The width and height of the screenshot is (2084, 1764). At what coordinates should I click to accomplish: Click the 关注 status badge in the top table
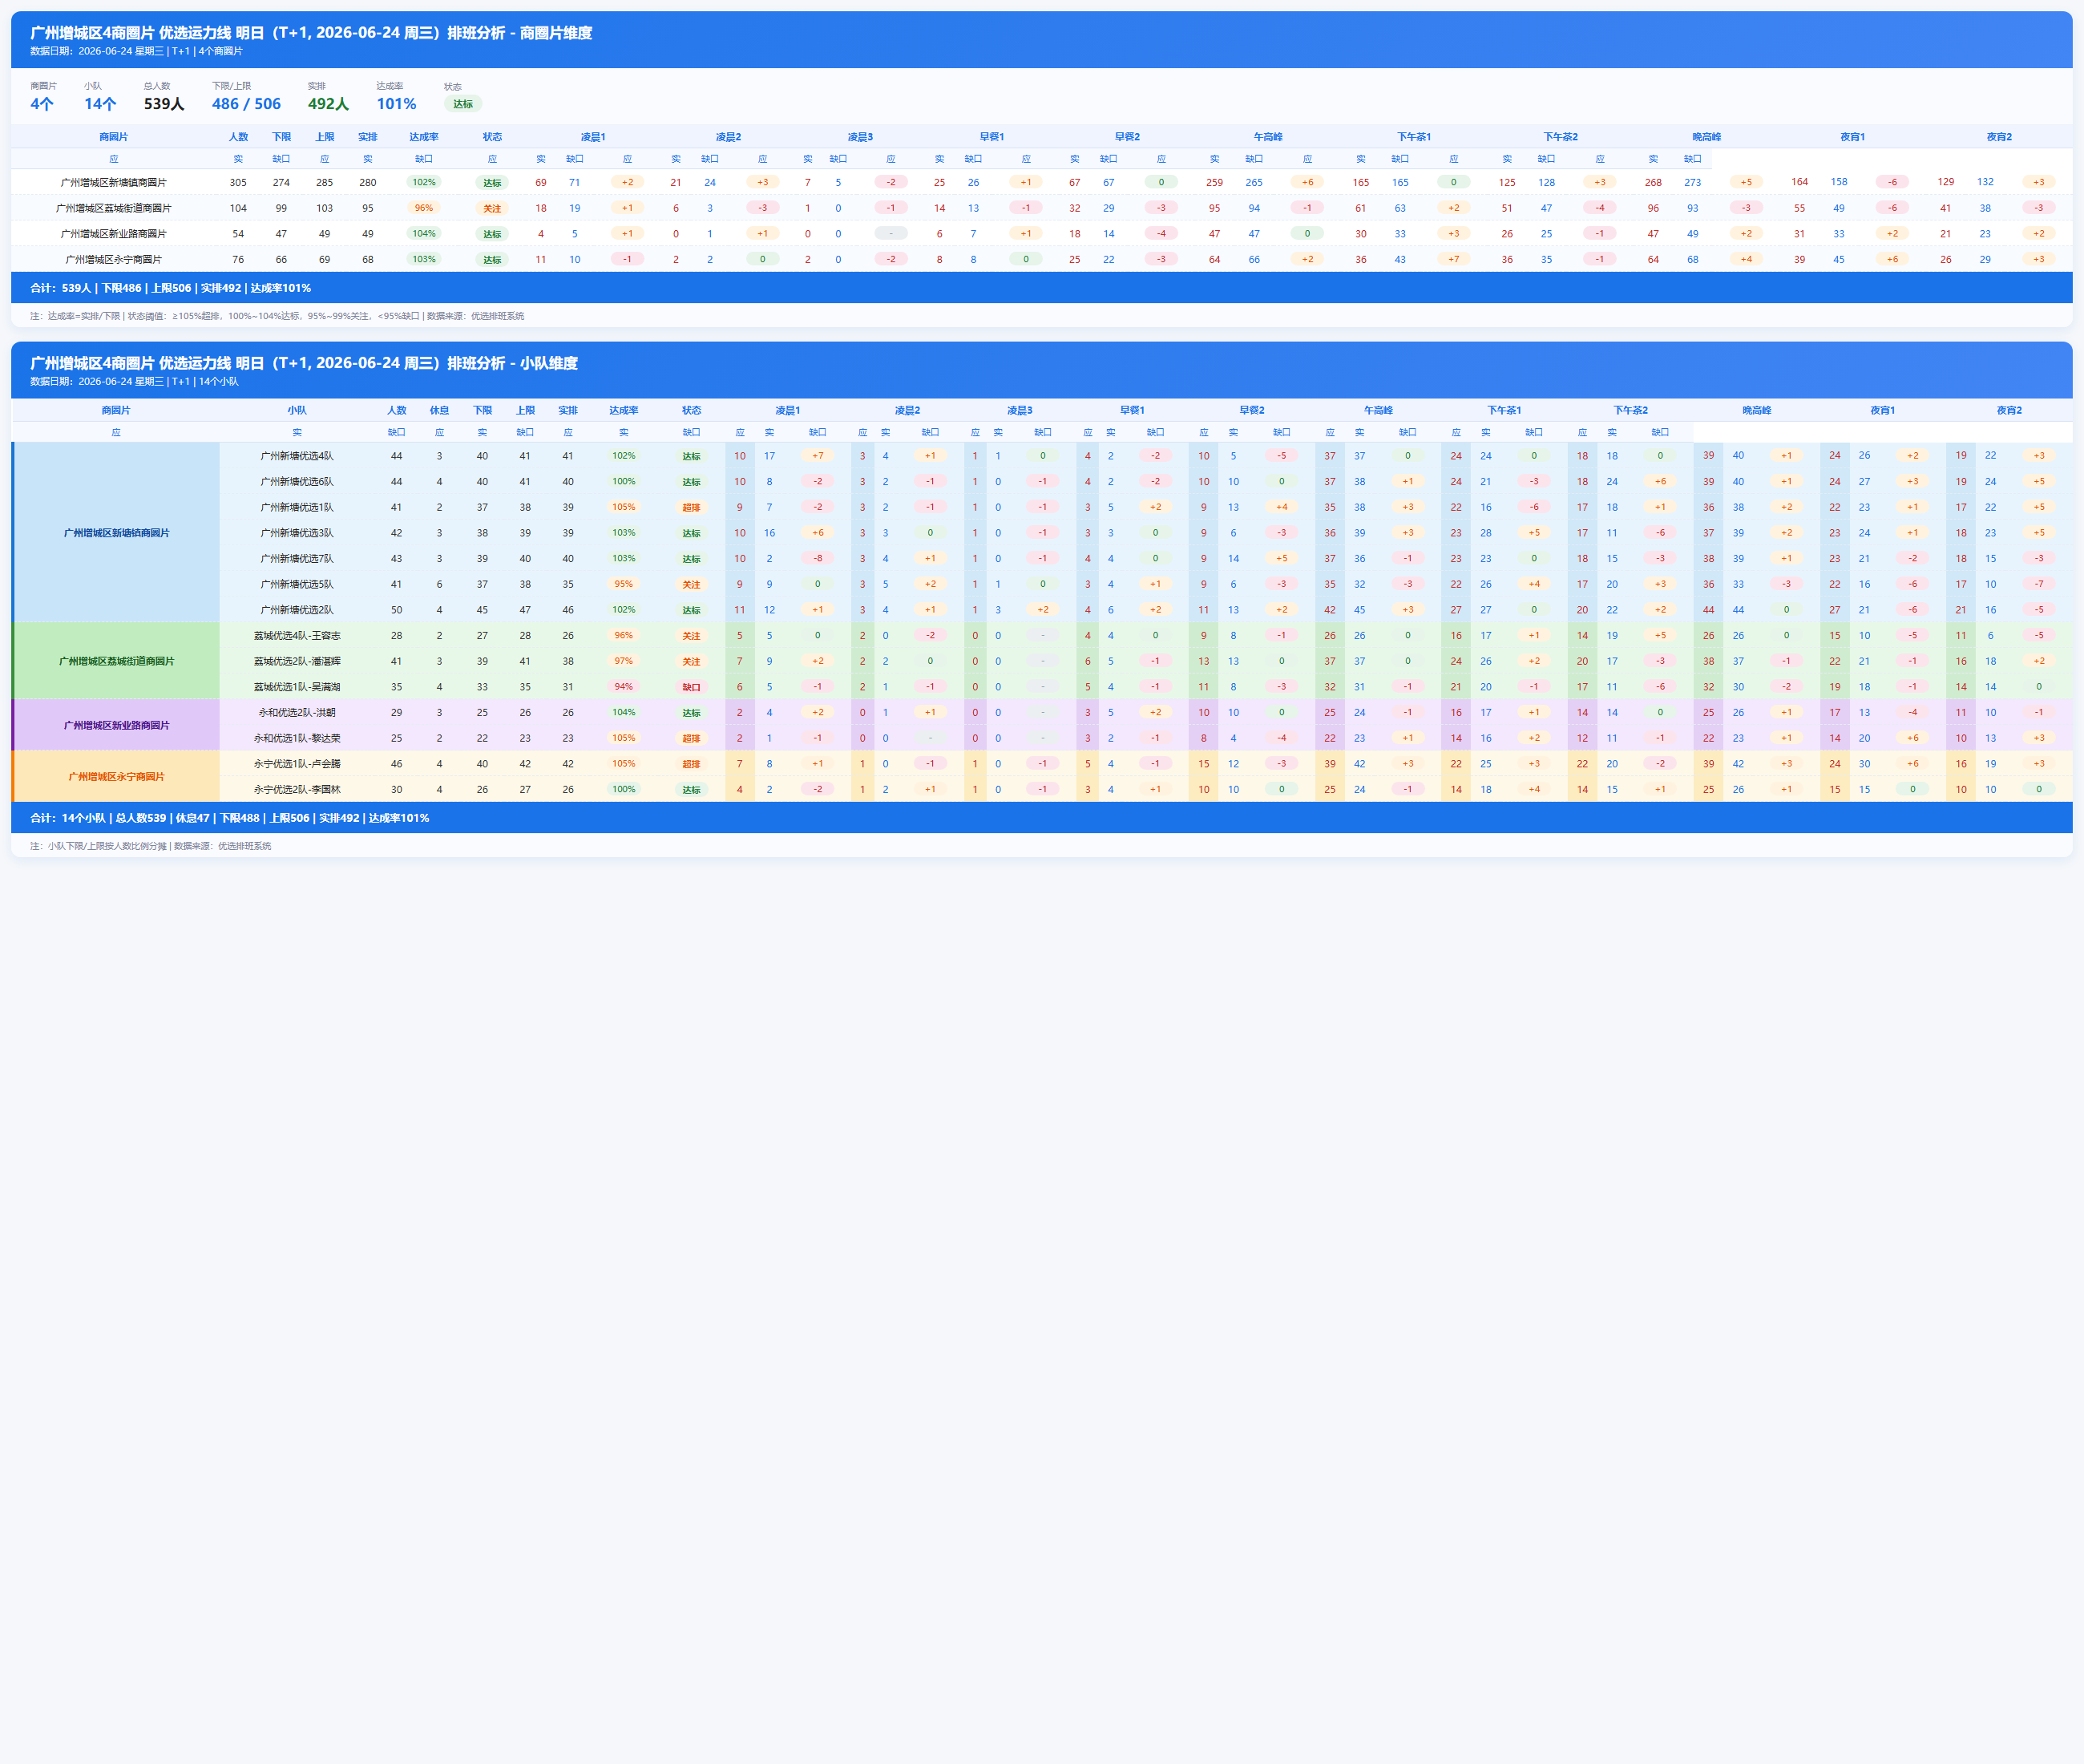point(492,209)
